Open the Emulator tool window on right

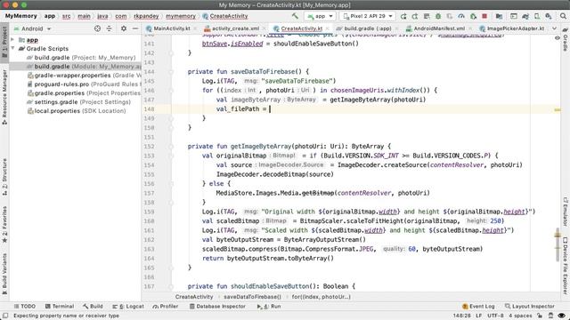tap(566, 212)
